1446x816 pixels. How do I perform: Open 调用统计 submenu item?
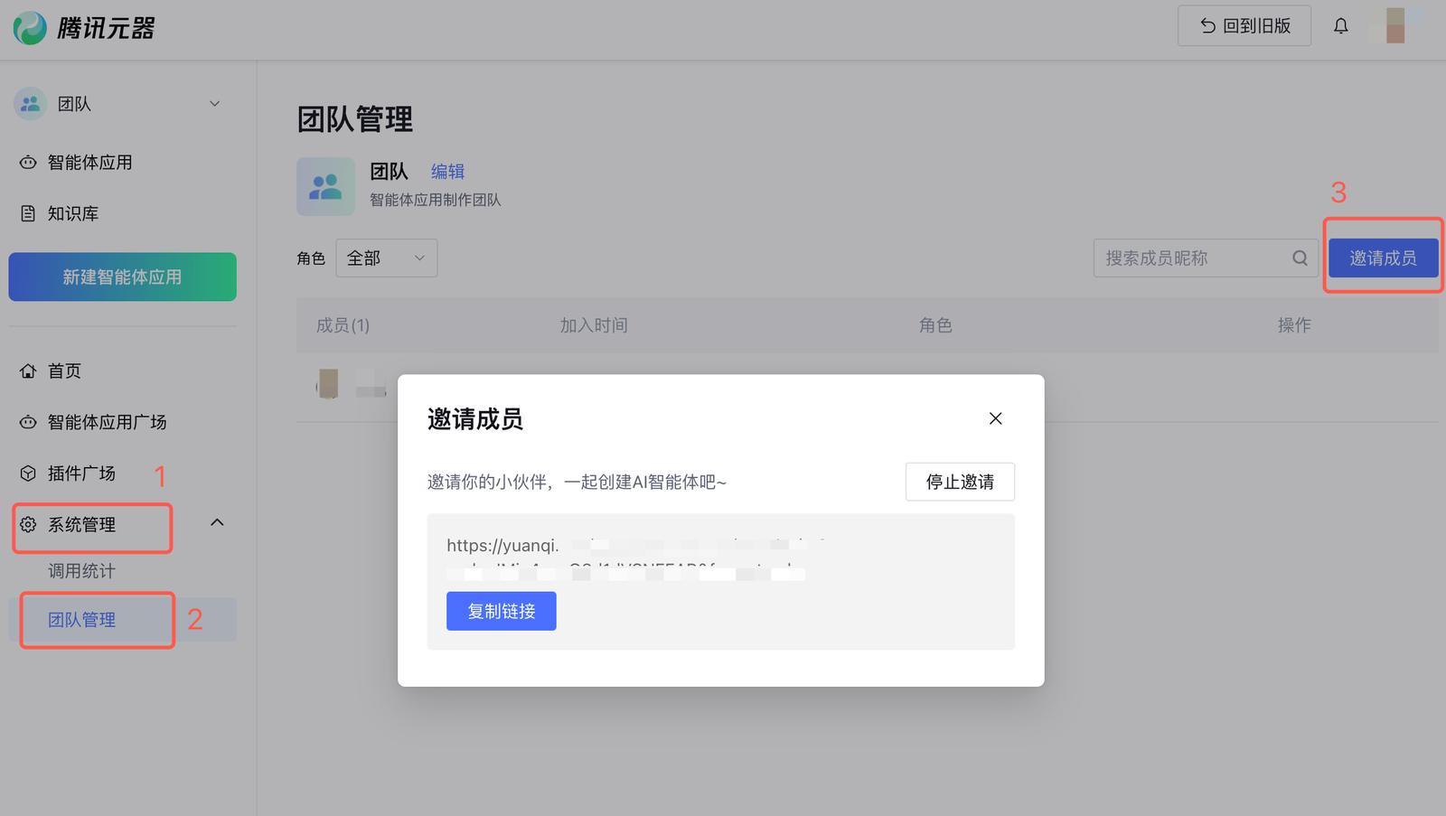point(81,571)
